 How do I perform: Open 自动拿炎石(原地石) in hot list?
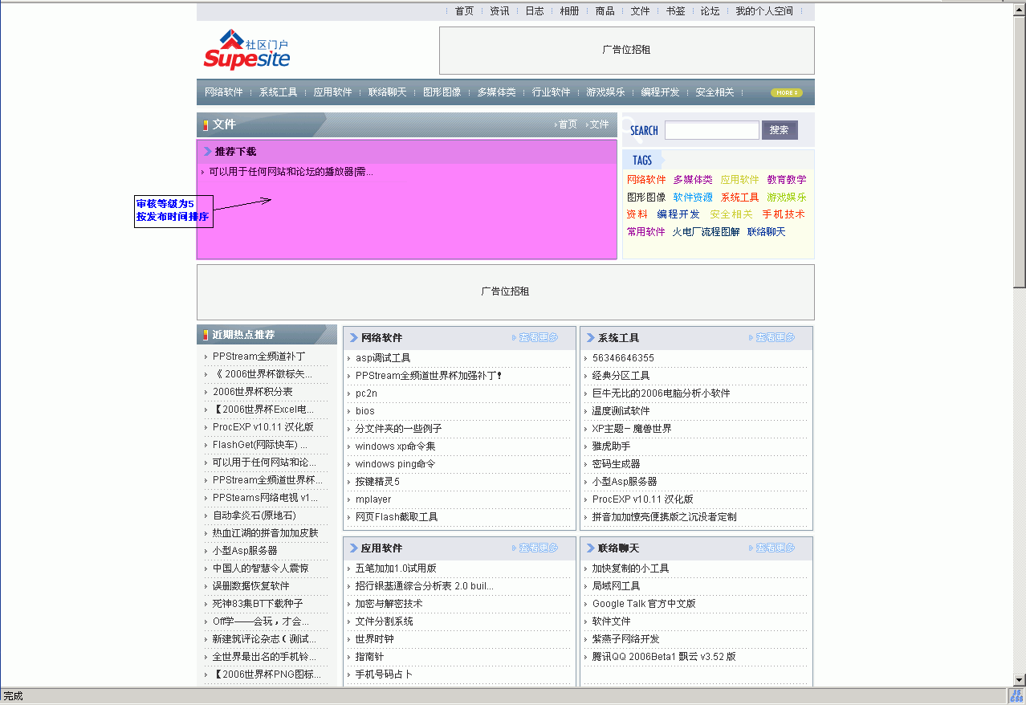tap(254, 516)
